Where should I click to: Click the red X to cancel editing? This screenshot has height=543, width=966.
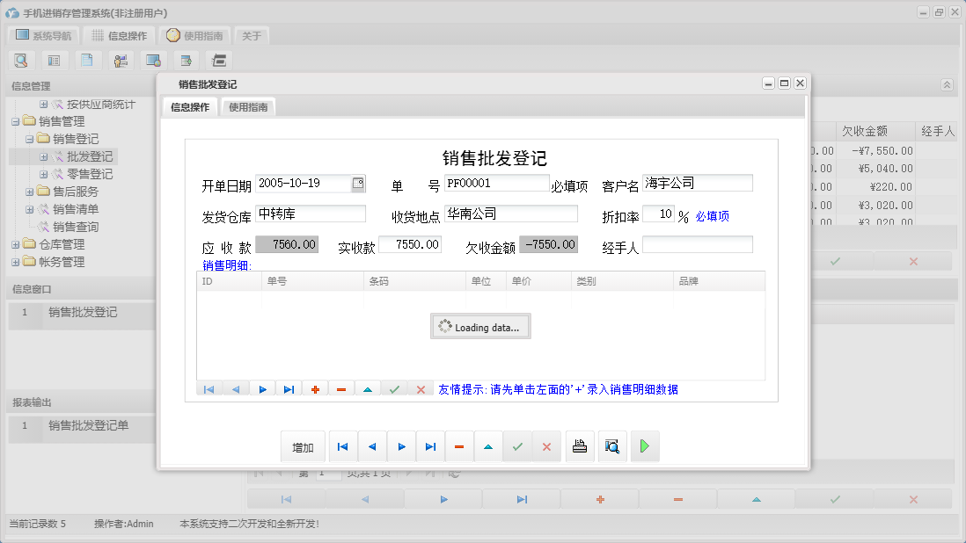pyautogui.click(x=546, y=446)
